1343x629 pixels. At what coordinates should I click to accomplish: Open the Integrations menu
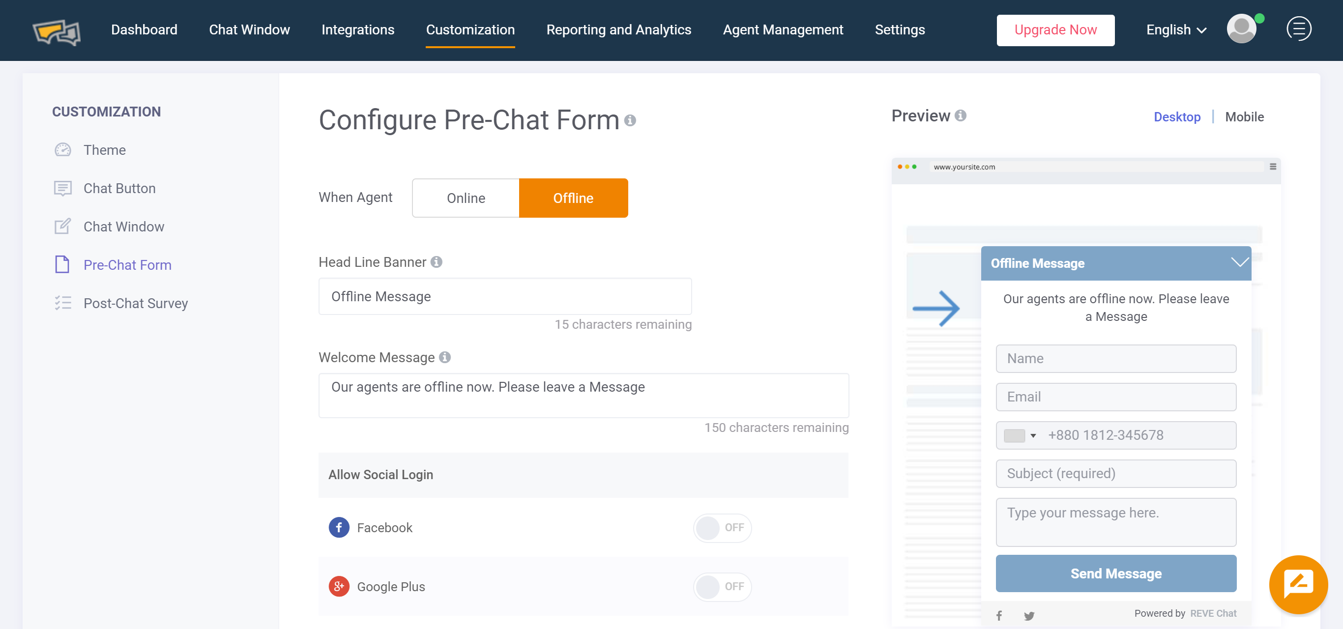click(358, 29)
